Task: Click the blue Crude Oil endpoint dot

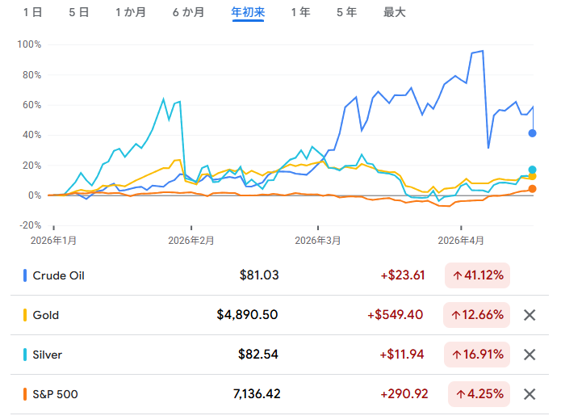Action: (x=532, y=132)
